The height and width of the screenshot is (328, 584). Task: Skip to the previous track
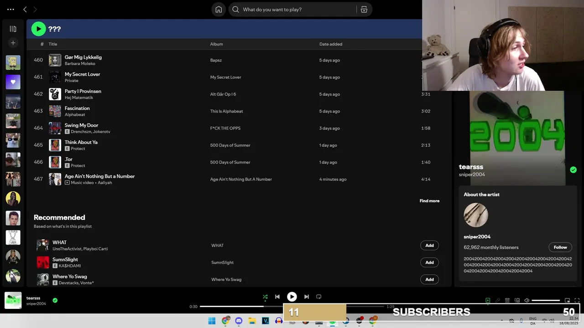pos(277,297)
